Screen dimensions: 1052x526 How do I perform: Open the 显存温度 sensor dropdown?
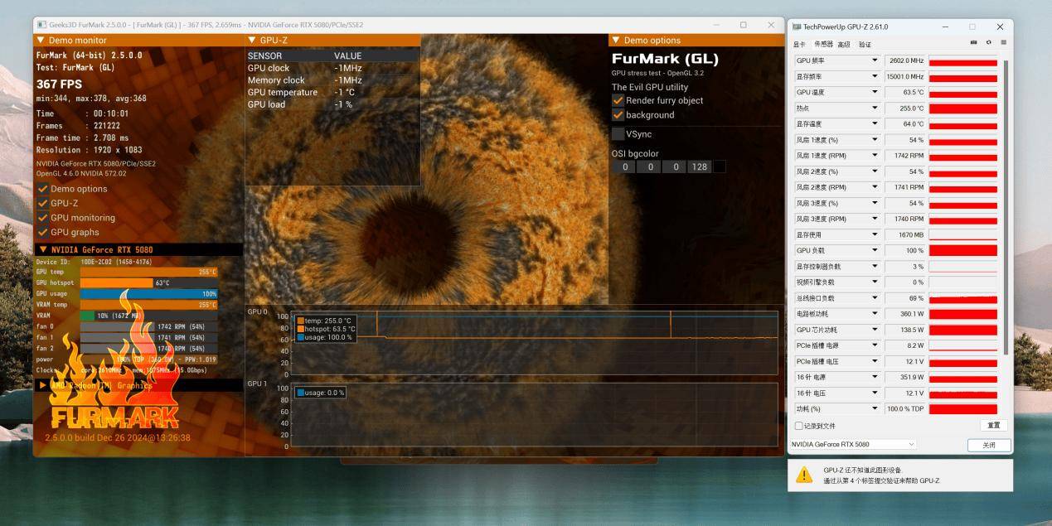(x=875, y=123)
